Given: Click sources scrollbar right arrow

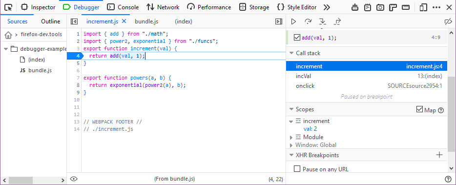Looking at the screenshot, I should coord(63,180).
